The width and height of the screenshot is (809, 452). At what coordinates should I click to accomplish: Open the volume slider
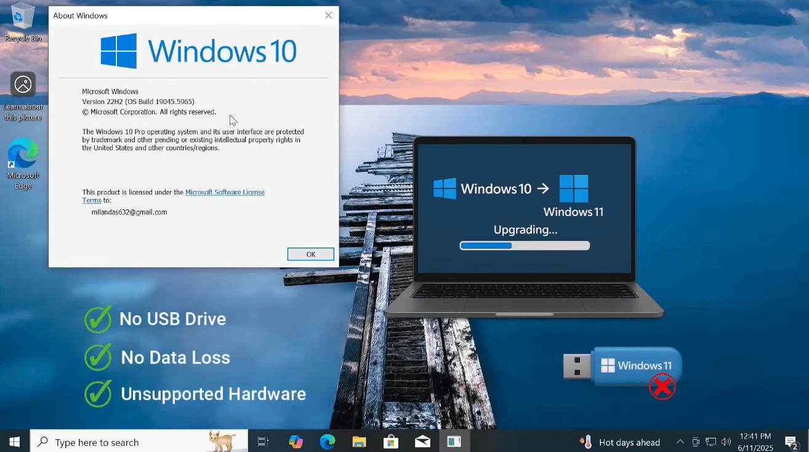[x=726, y=442]
